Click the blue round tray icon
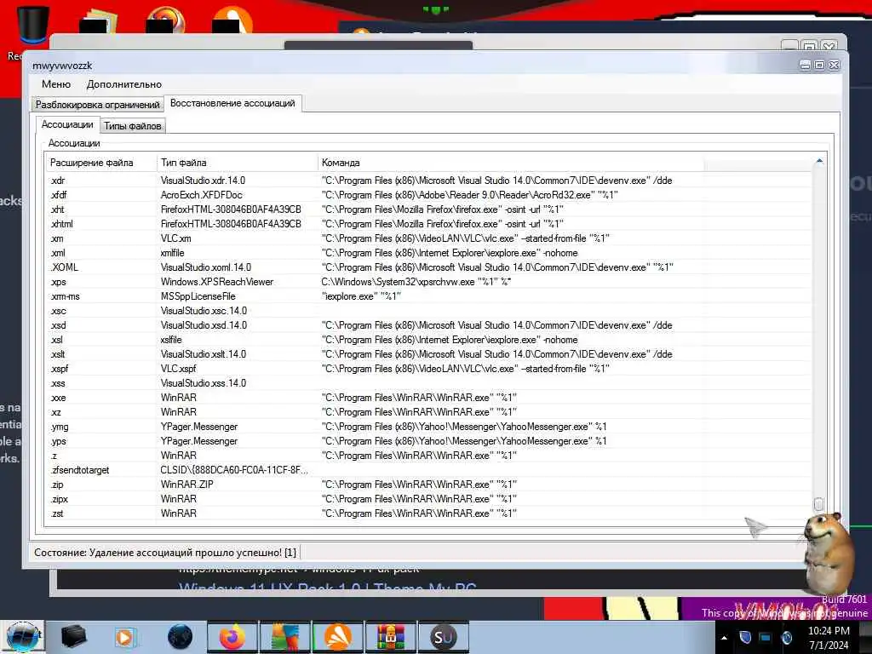 (x=786, y=638)
